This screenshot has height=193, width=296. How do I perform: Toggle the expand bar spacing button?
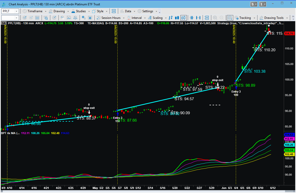198,18
